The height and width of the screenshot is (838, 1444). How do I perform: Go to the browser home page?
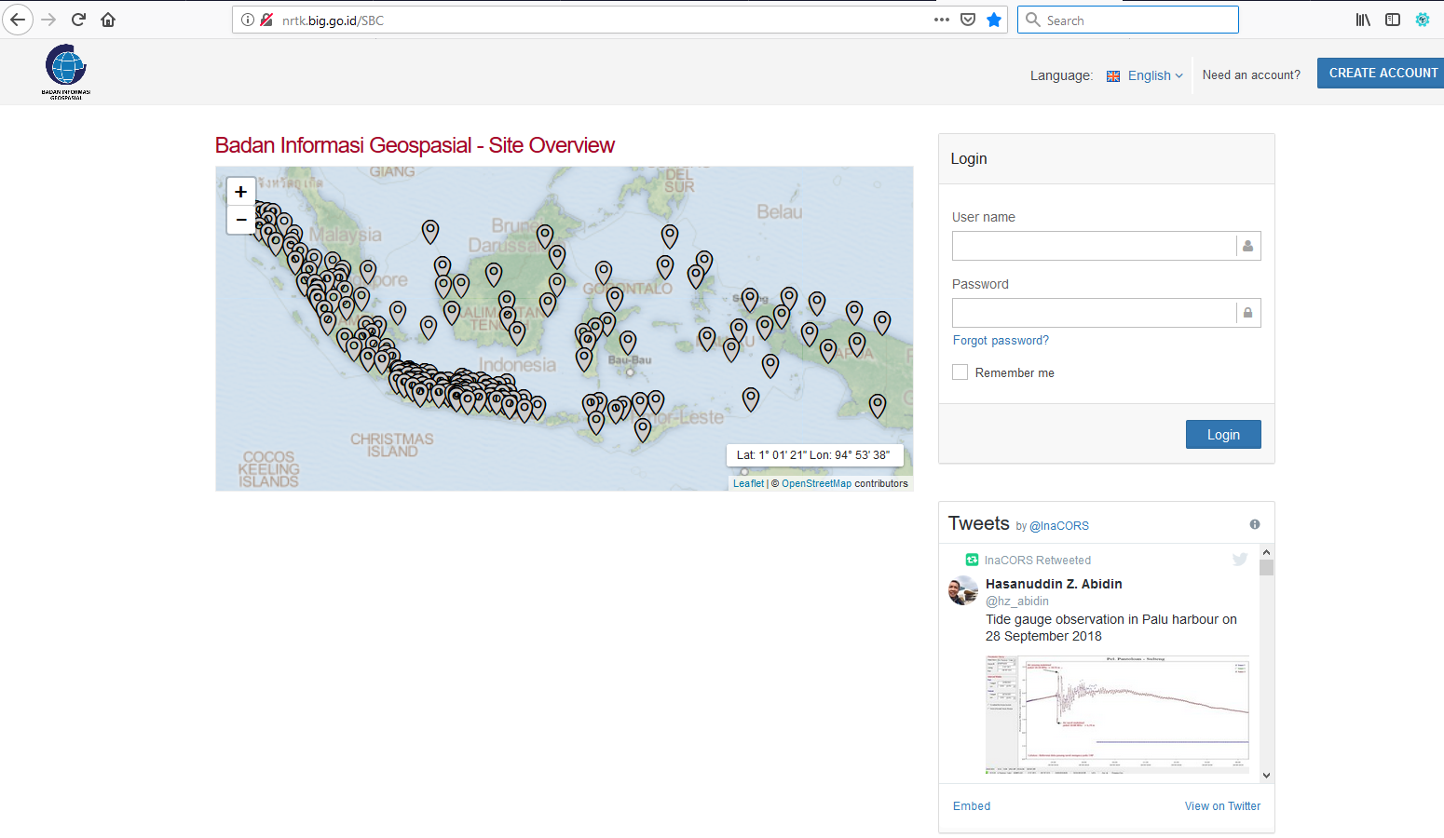(x=108, y=20)
